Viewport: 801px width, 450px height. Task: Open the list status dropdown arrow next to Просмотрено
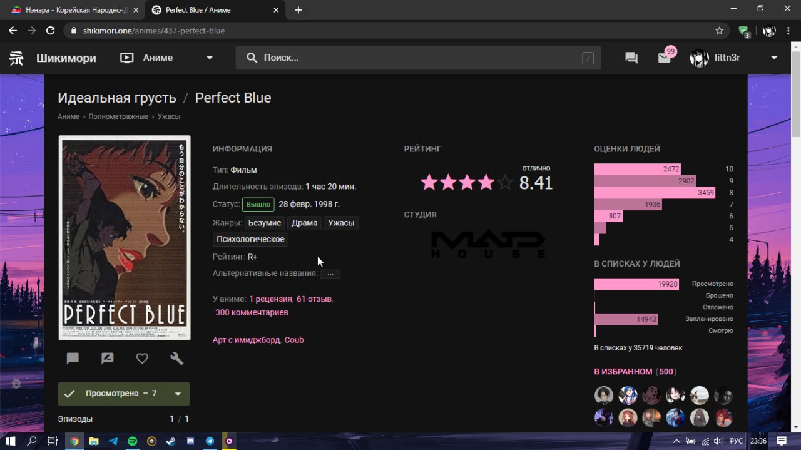[178, 394]
